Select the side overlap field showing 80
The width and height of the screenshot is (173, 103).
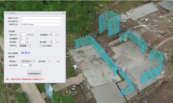(53, 34)
